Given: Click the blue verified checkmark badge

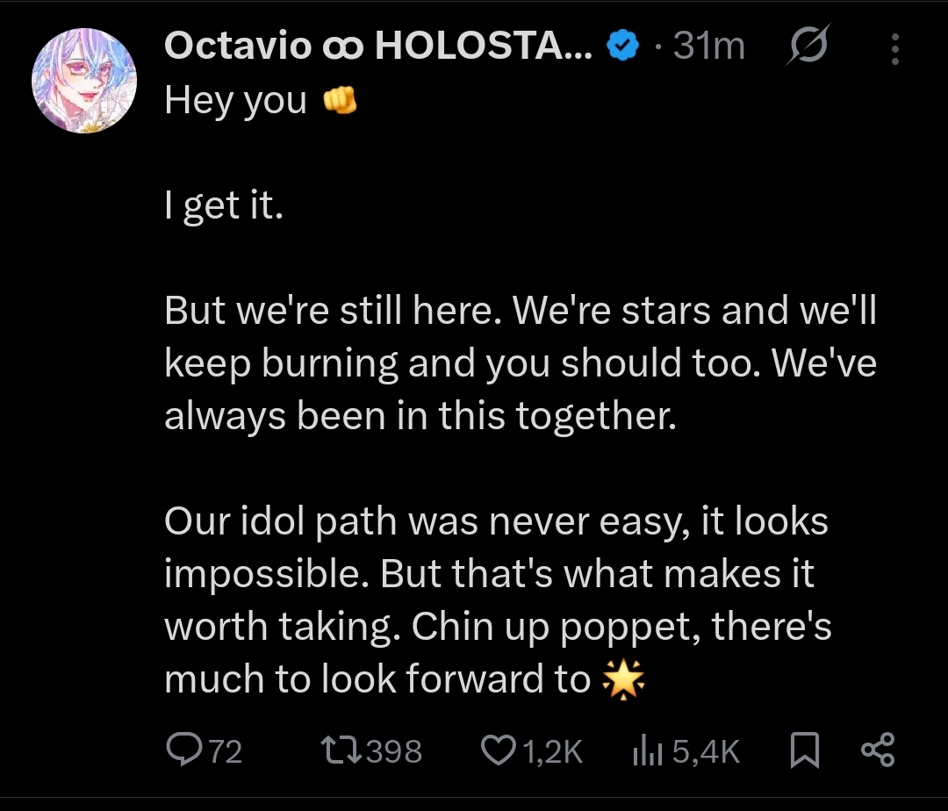Looking at the screenshot, I should point(624,47).
